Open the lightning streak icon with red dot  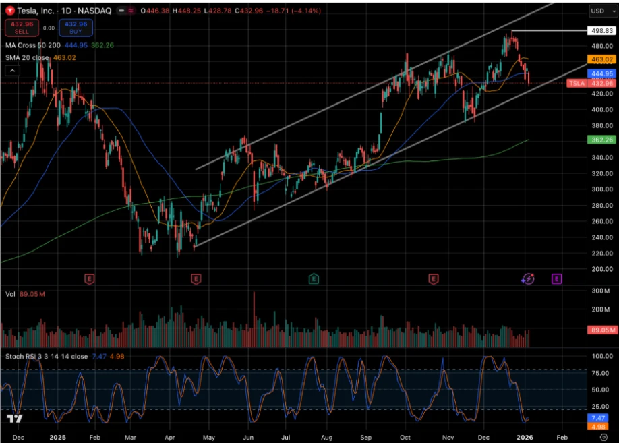pyautogui.click(x=530, y=278)
